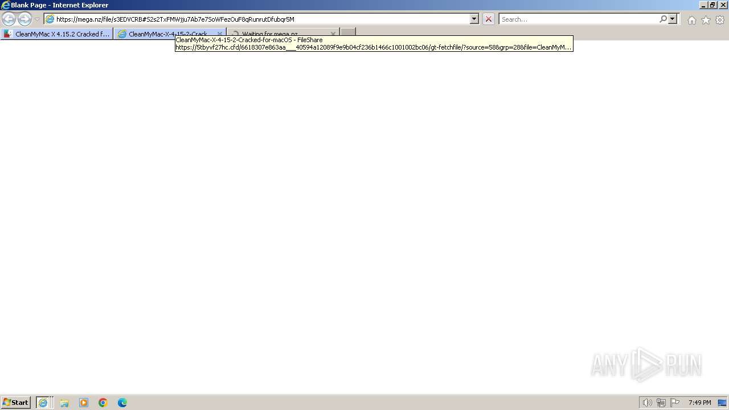Click the 7:49 PM clock
Image resolution: width=729 pixels, height=410 pixels.
699,403
